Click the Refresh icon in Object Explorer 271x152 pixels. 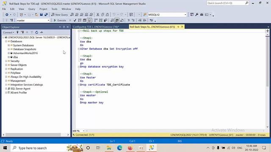point(37,33)
